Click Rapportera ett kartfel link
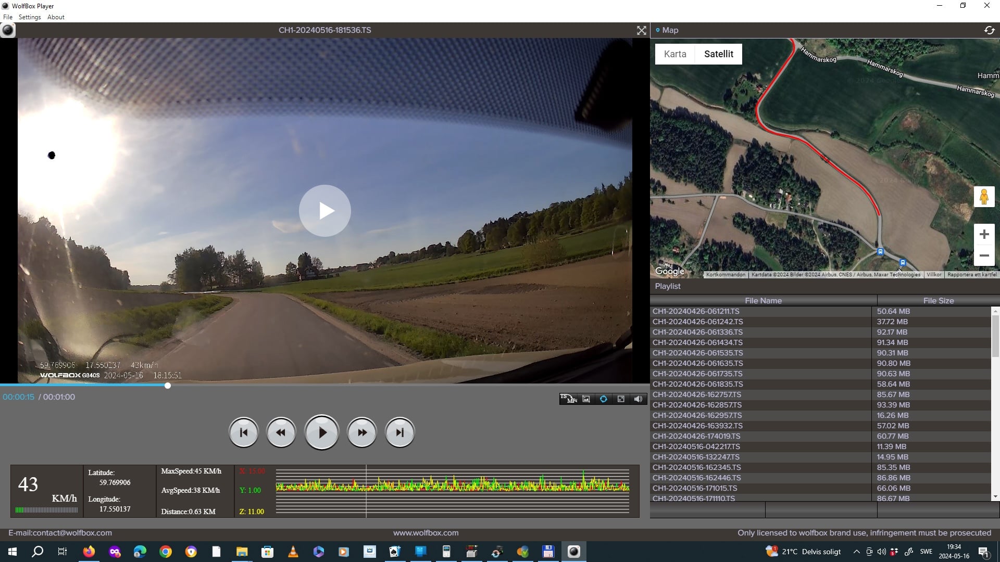The width and height of the screenshot is (1000, 562). click(x=972, y=275)
